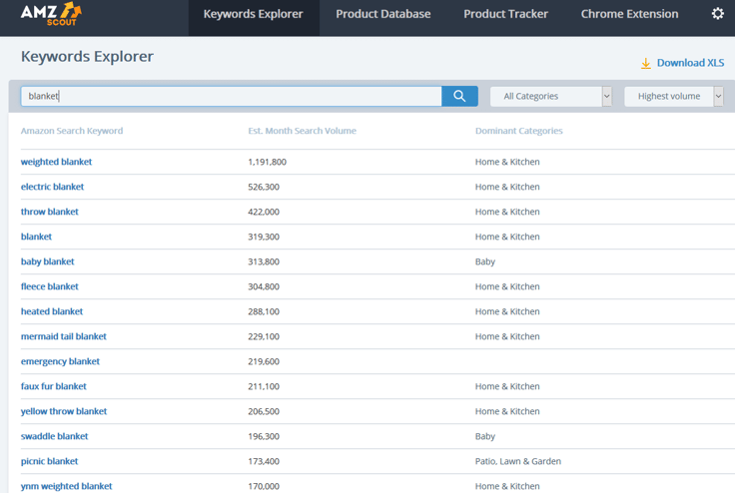Click the Est. Month Search Volume header

[x=302, y=131]
